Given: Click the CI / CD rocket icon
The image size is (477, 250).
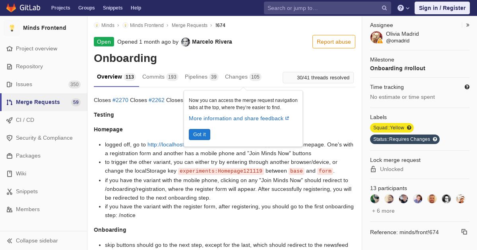Looking at the screenshot, I should [10, 120].
